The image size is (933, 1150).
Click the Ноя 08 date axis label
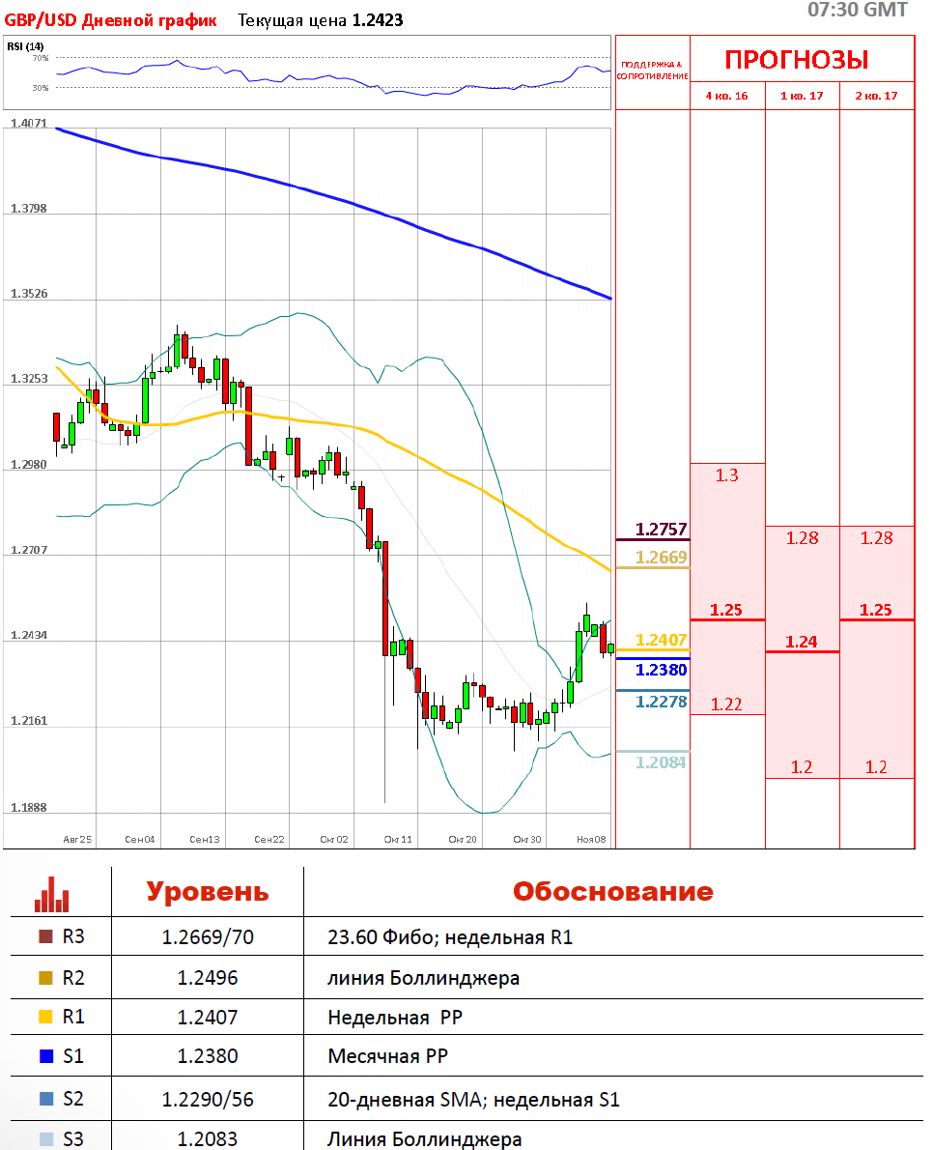591,839
